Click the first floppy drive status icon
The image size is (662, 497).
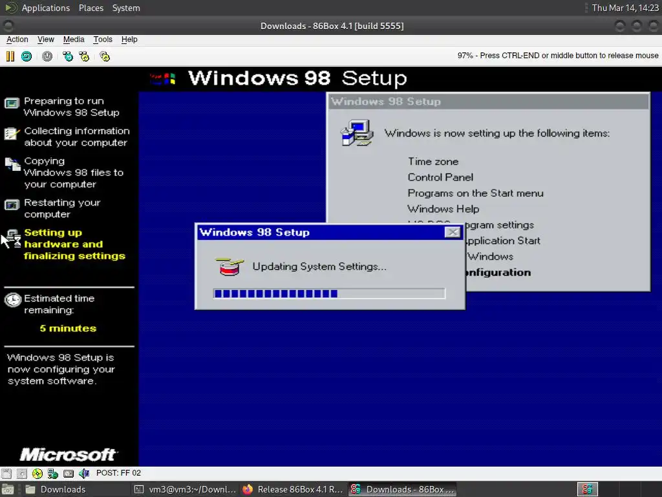coord(6,473)
